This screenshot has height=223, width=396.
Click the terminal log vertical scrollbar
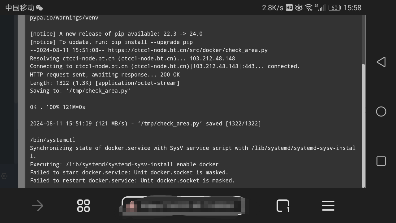click(364, 125)
